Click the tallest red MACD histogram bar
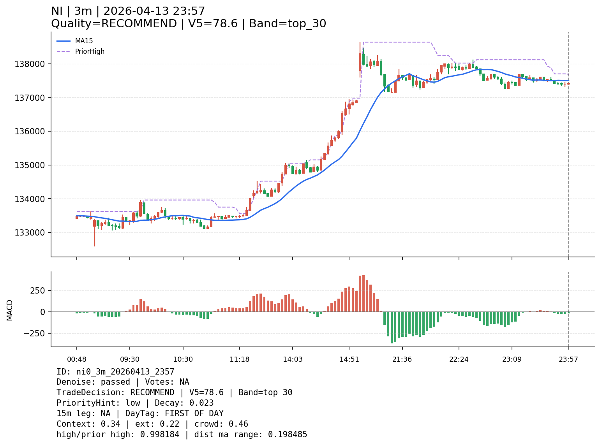Viewport: 600px width, 445px height. pos(364,294)
